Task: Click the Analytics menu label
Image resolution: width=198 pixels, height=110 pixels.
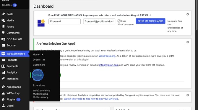Action: [x=12, y=72]
